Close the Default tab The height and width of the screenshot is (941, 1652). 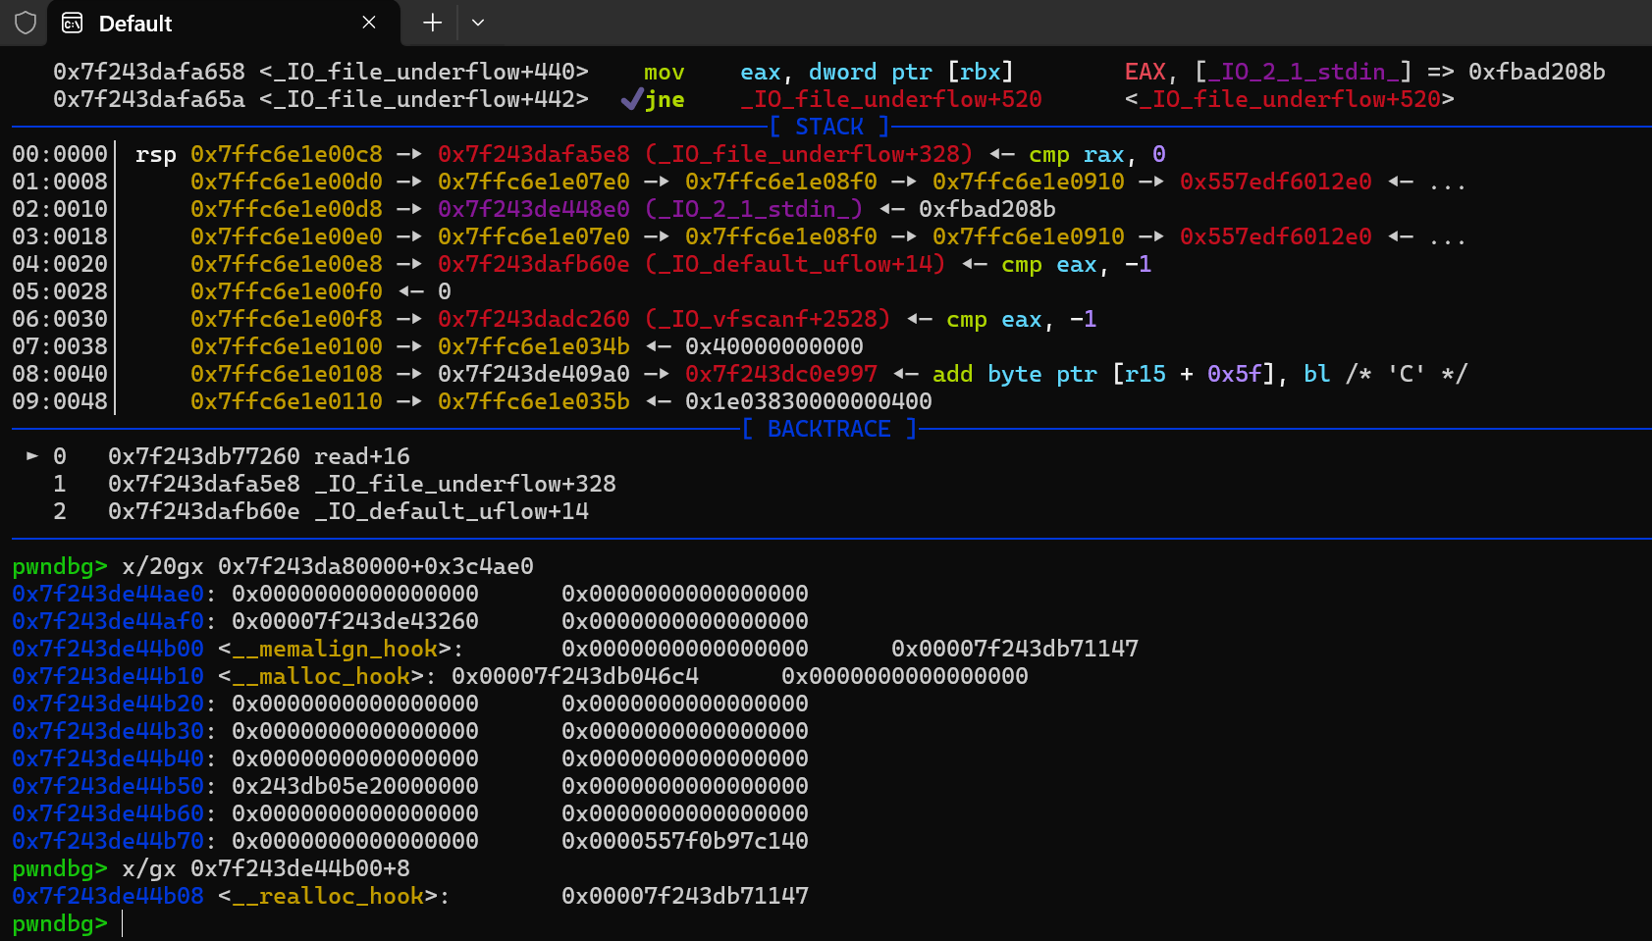[x=369, y=23]
